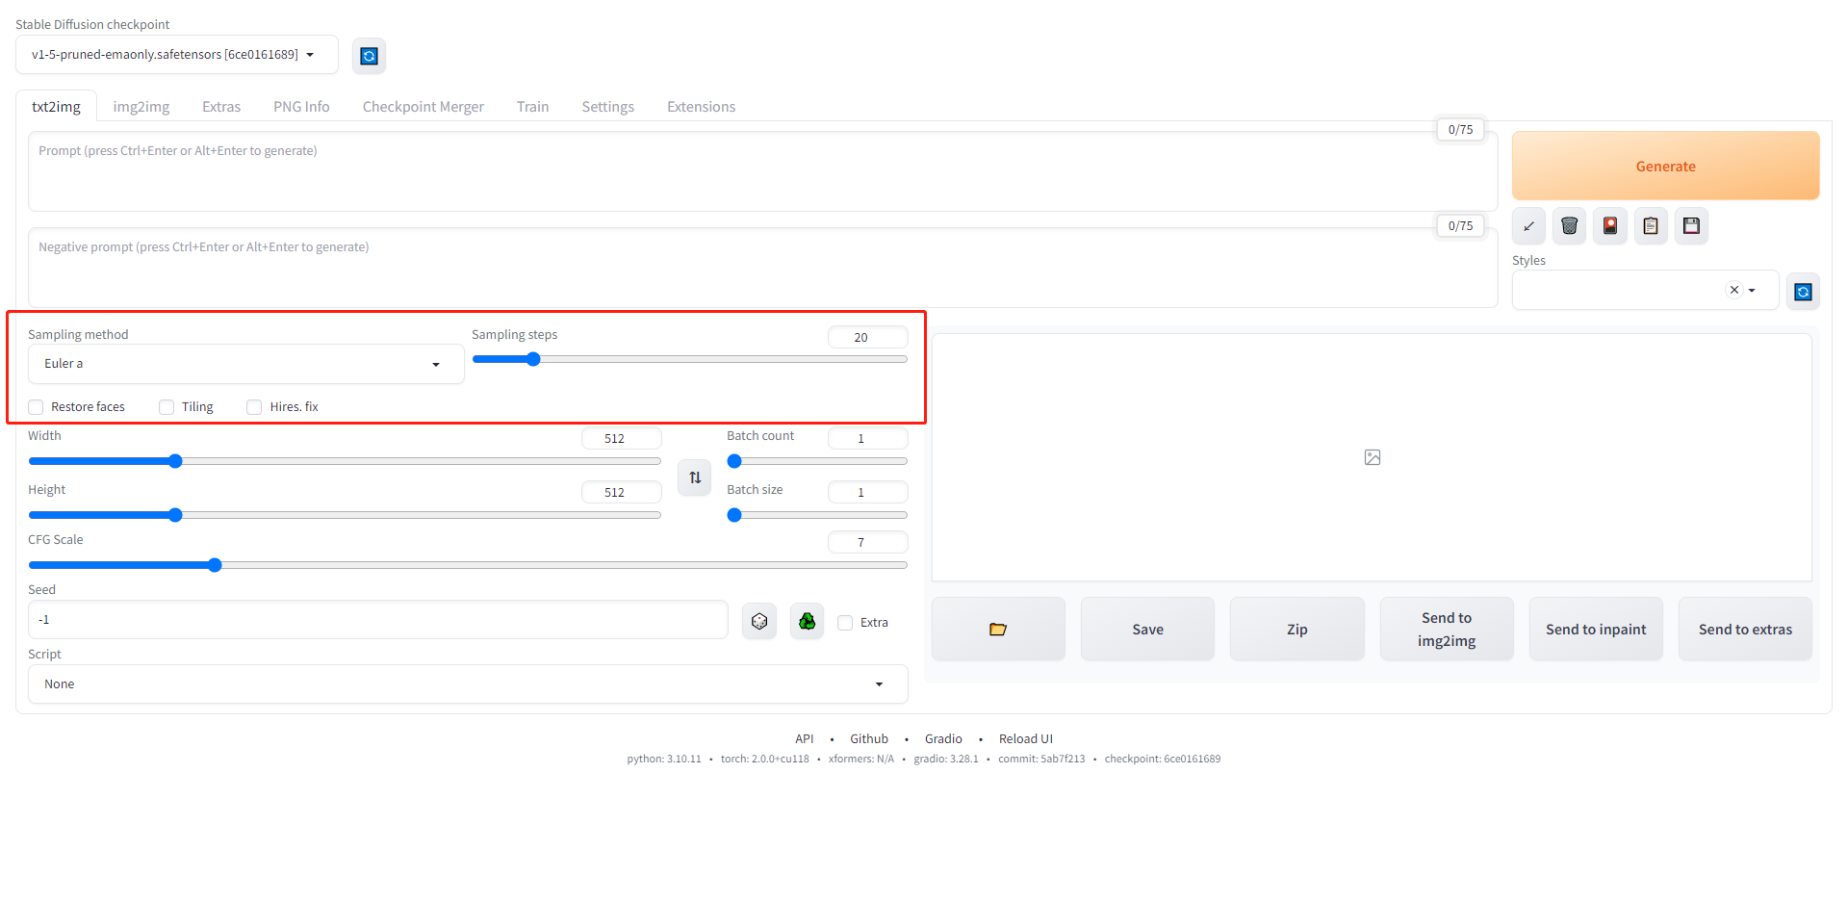
Task: Refresh the Stable Diffusion checkpoint list
Action: [369, 56]
